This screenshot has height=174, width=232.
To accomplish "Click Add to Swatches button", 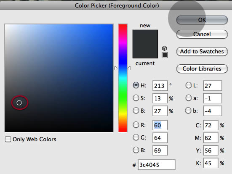I will (x=202, y=52).
